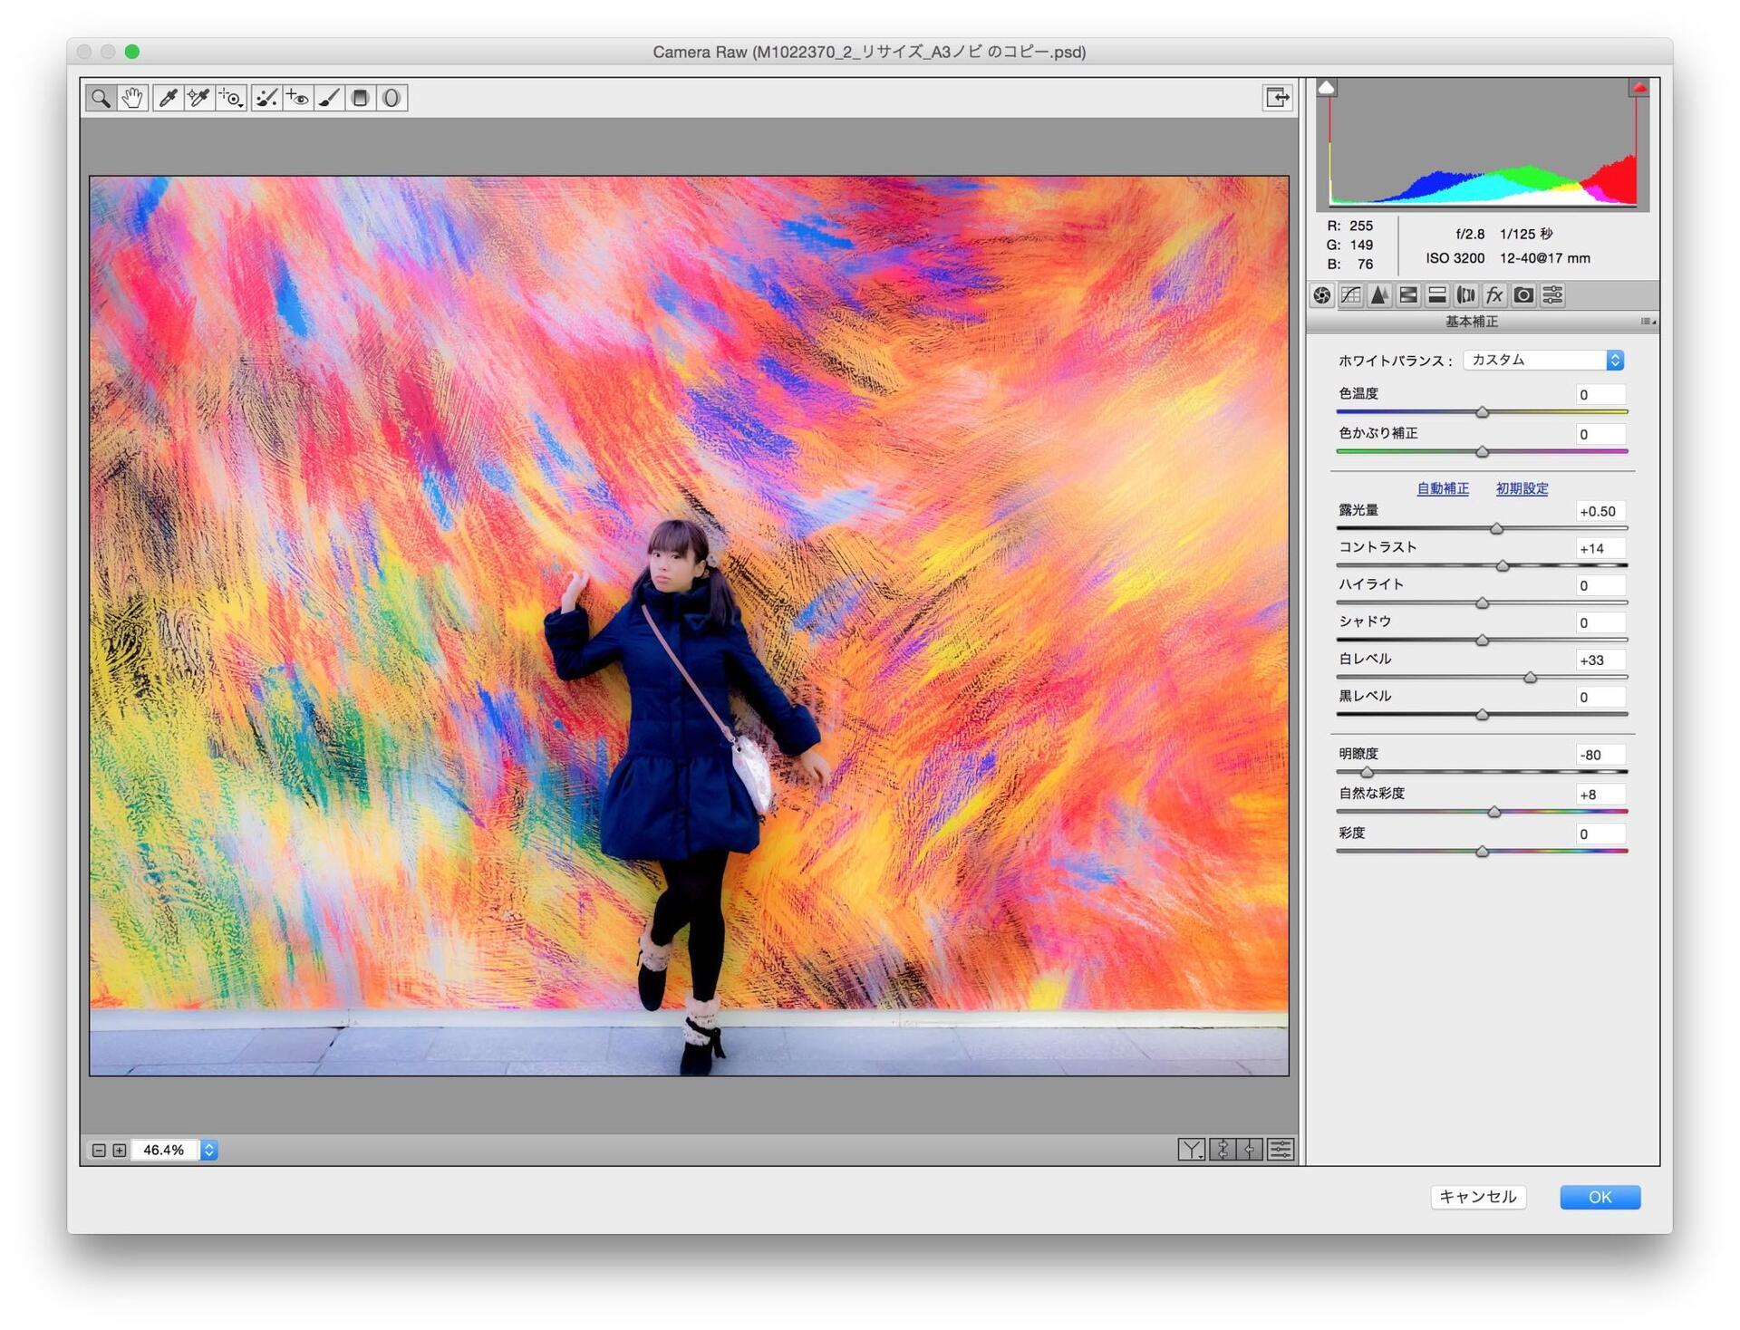This screenshot has width=1740, height=1330.
Task: Select the Radial Filter tool
Action: tap(391, 98)
